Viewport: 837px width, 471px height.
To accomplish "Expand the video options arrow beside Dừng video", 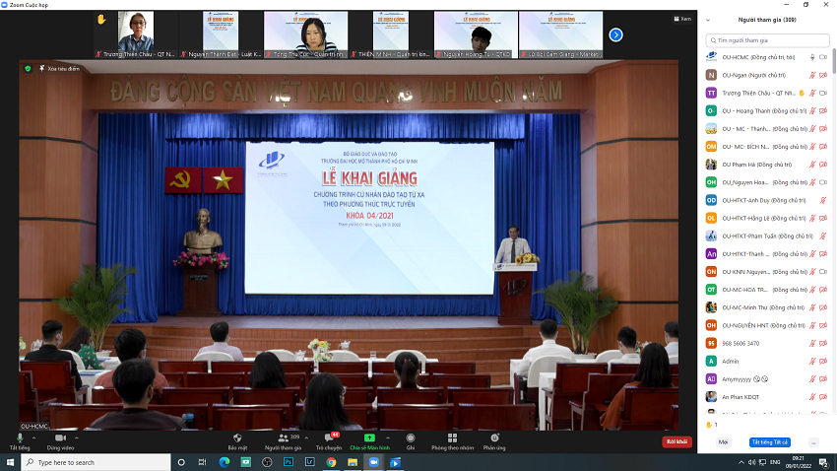I will pos(78,436).
